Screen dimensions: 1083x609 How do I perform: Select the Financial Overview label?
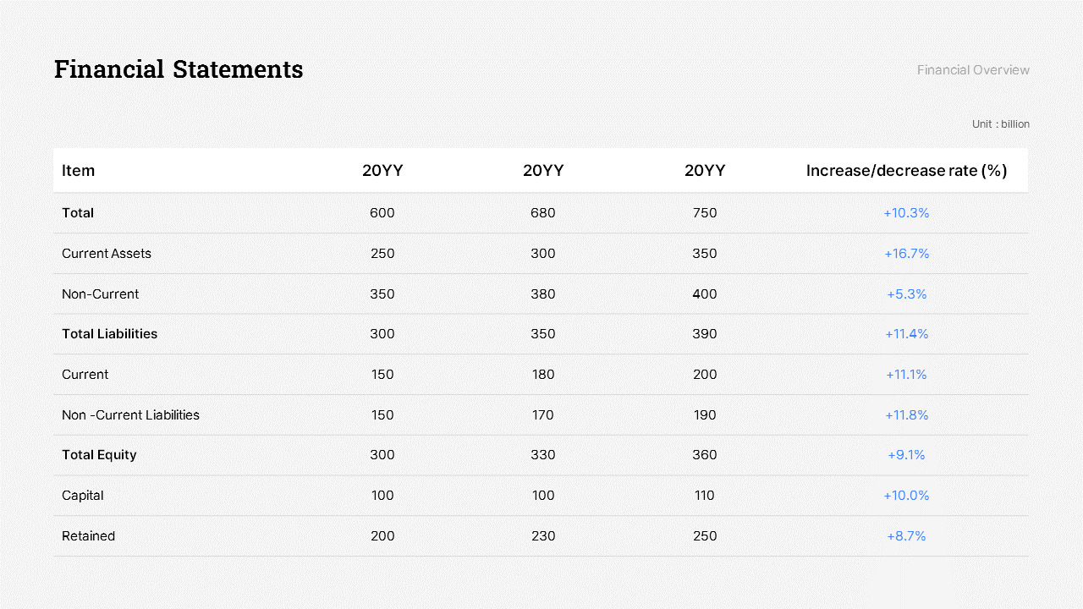[x=973, y=70]
